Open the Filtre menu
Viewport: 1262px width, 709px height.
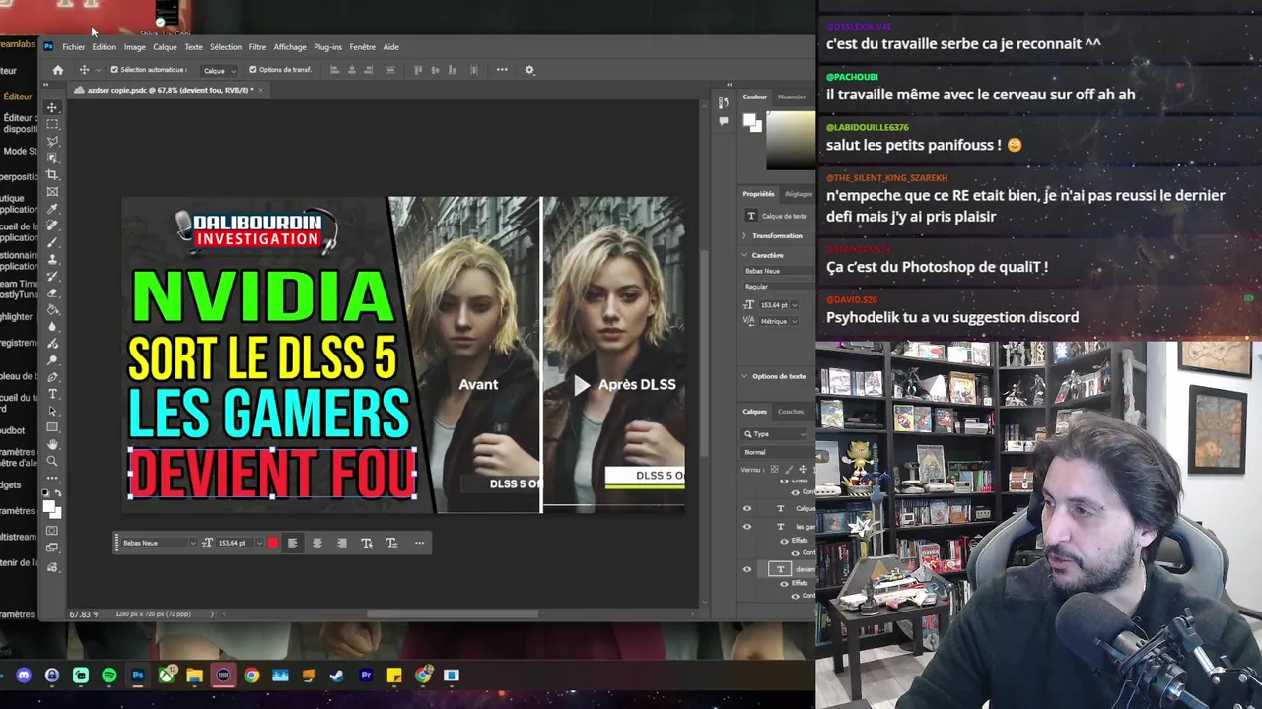[x=257, y=47]
